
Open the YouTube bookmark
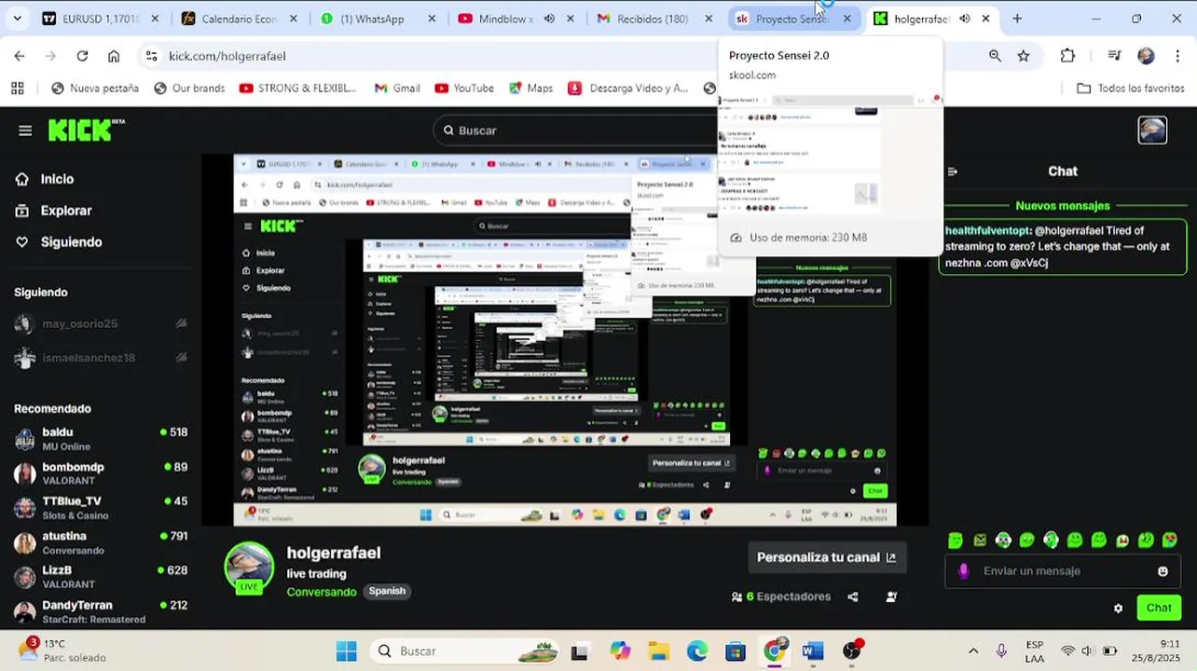pos(463,89)
